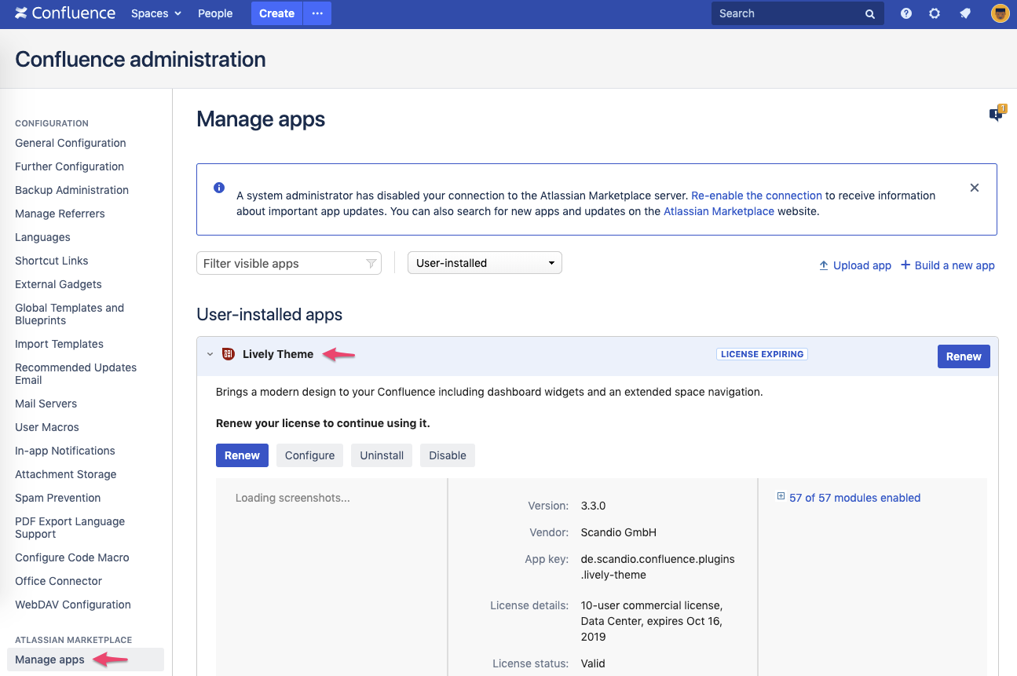Click the upload arrow icon beside Upload app

point(824,265)
